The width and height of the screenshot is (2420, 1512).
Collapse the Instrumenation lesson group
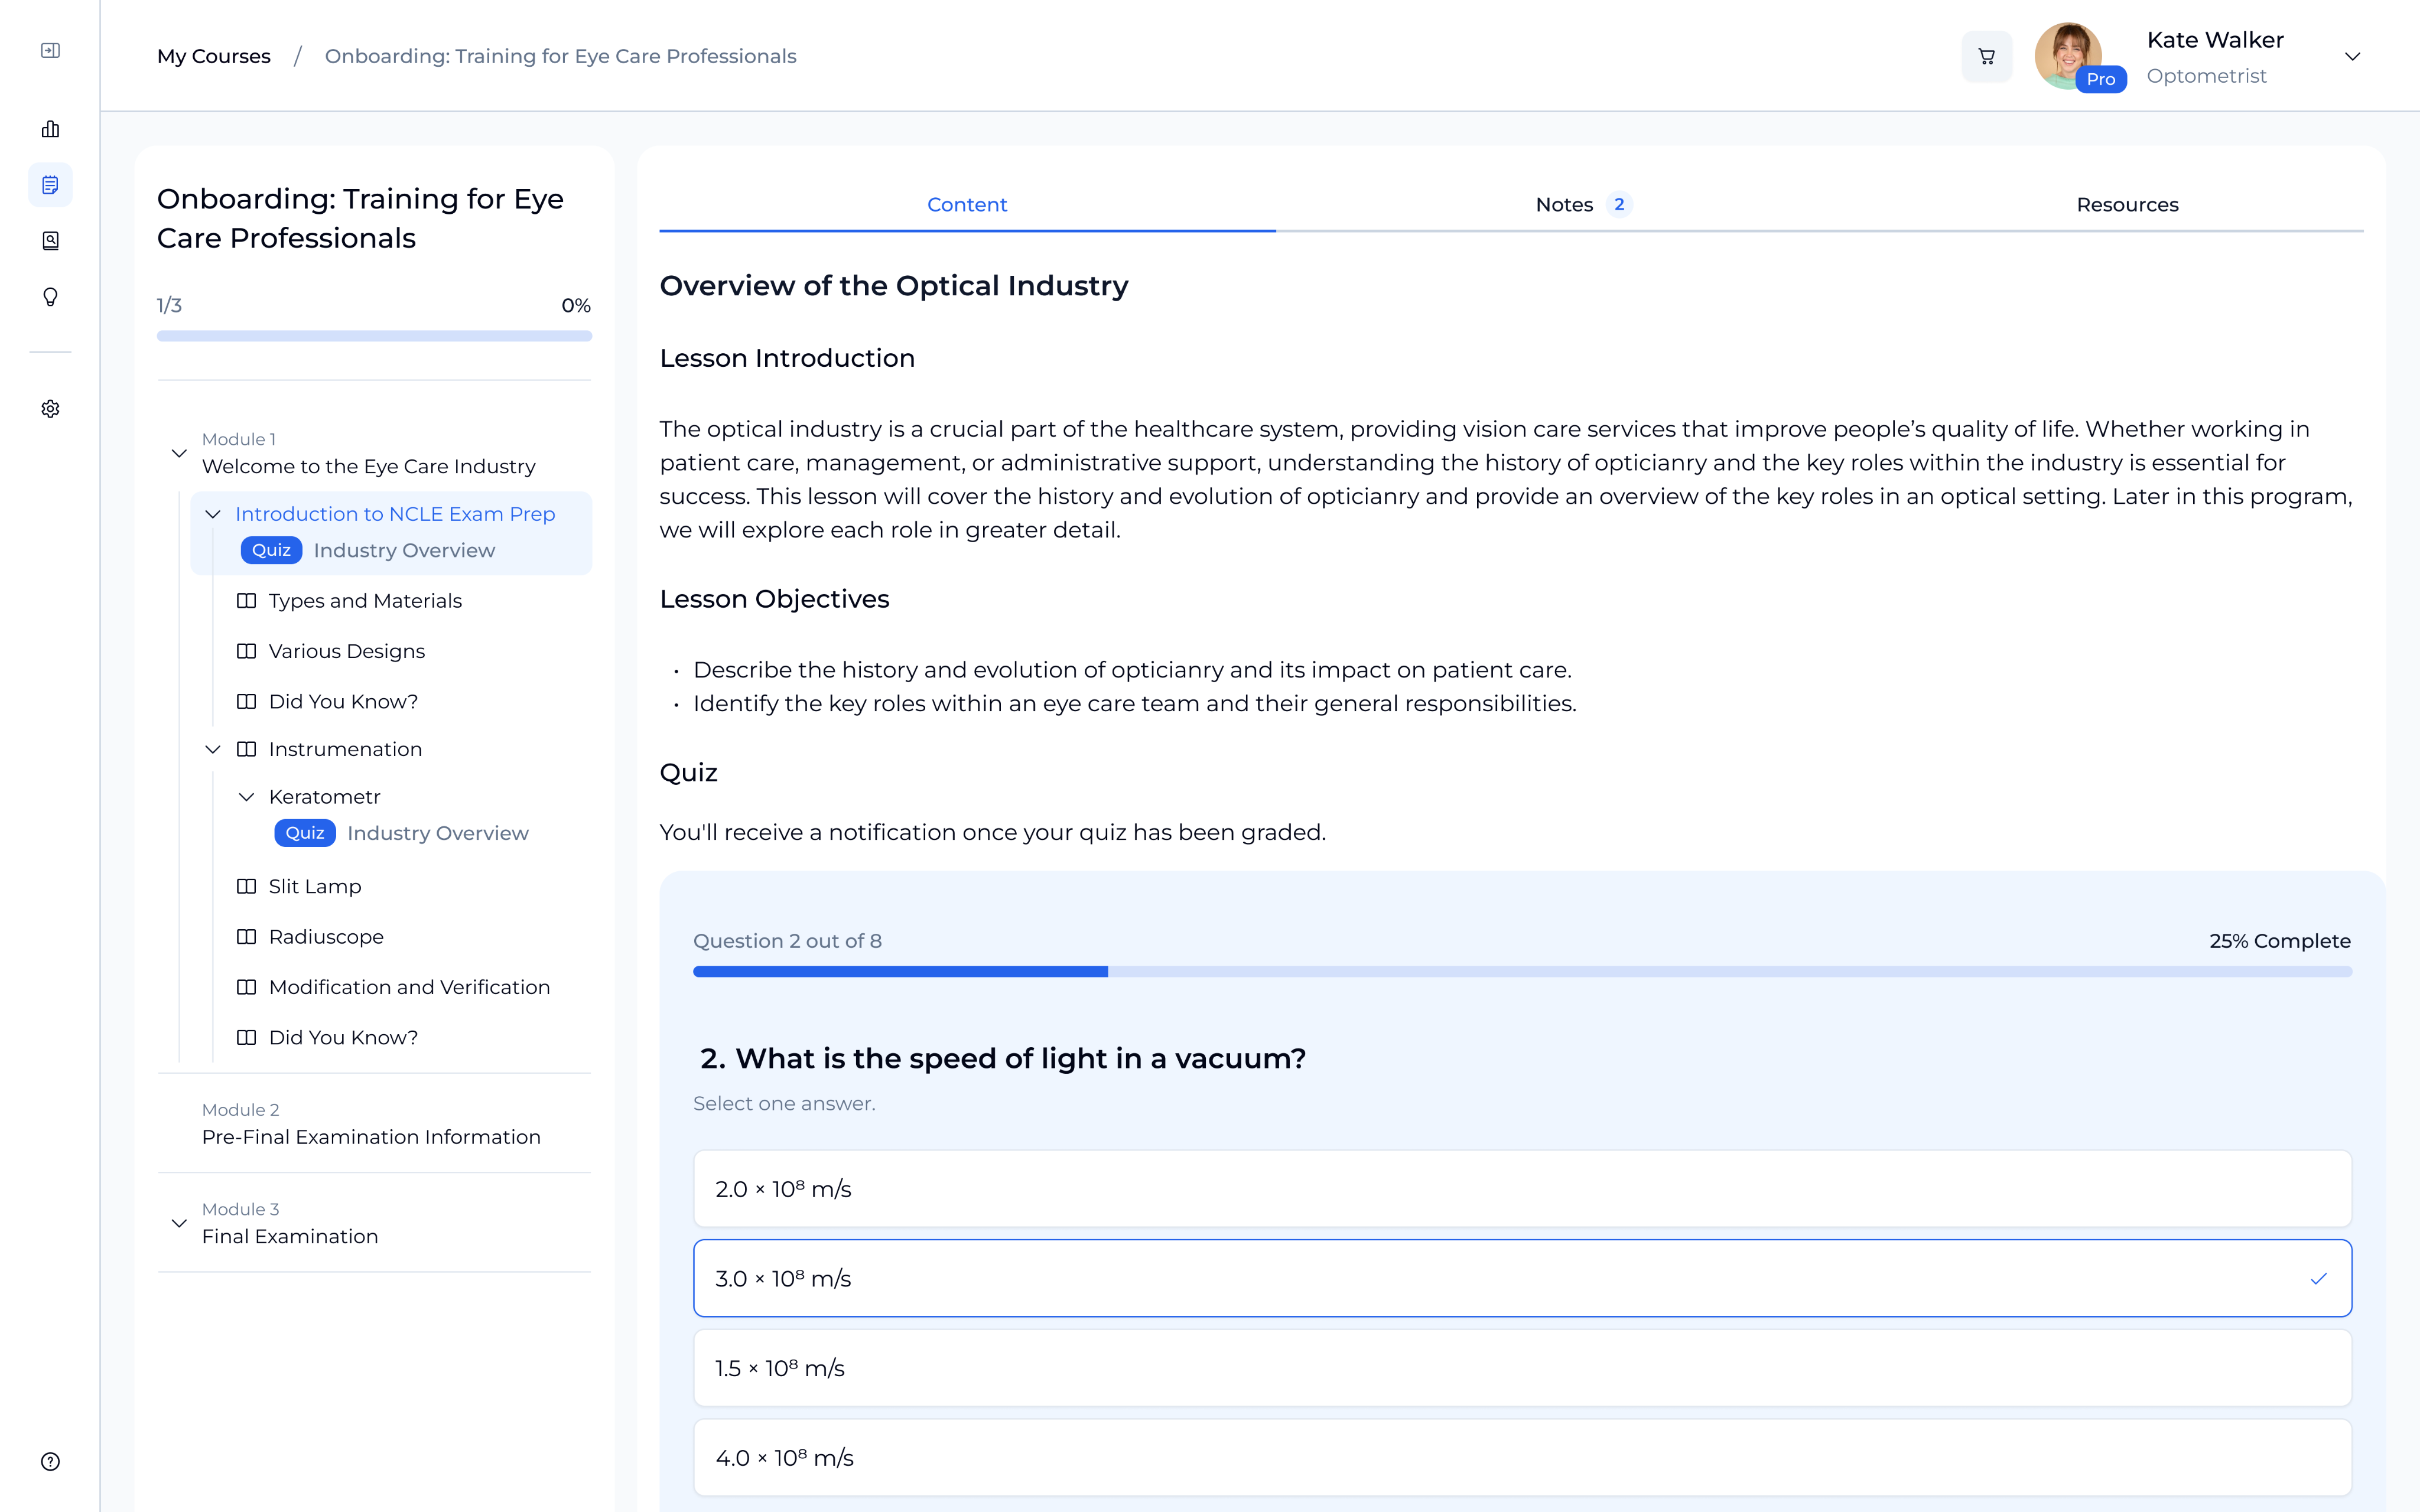click(213, 749)
